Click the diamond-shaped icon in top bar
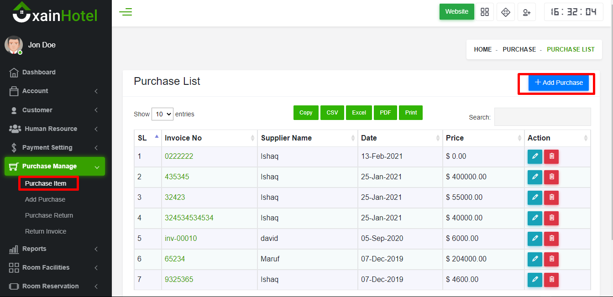 (x=506, y=12)
